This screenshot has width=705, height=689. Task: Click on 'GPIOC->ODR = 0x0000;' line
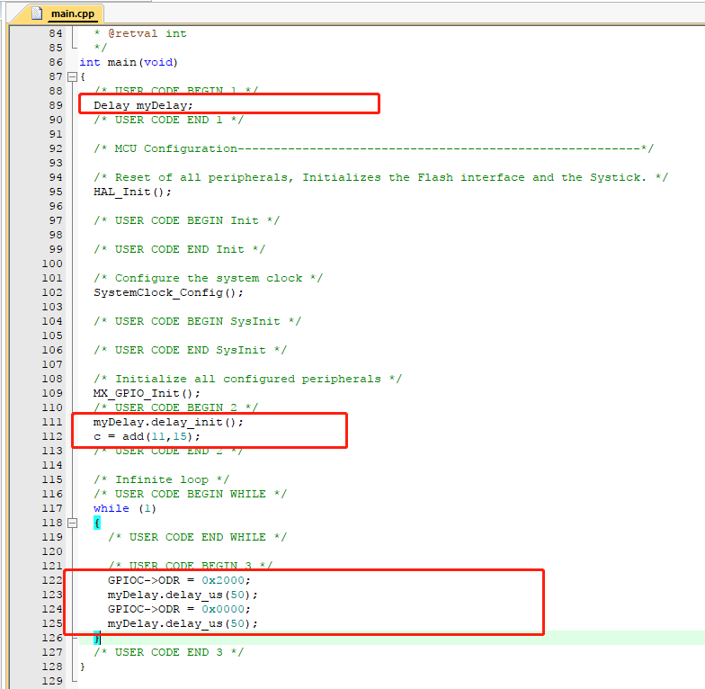(x=179, y=610)
